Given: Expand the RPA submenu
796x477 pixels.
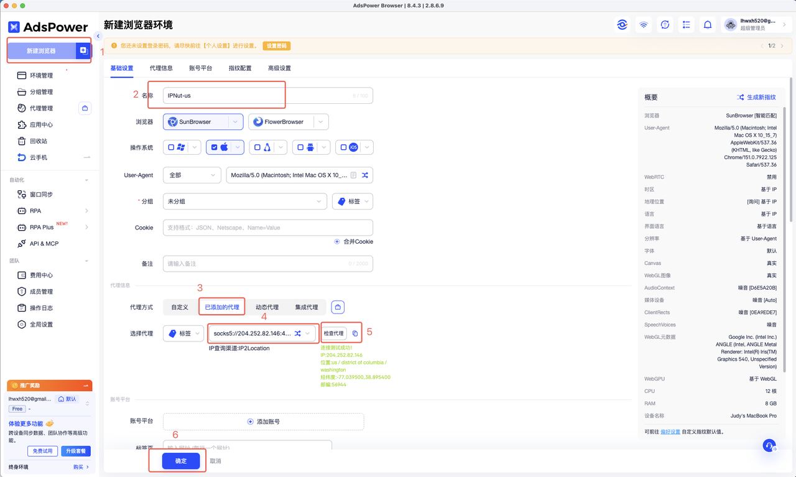Looking at the screenshot, I should [x=86, y=211].
